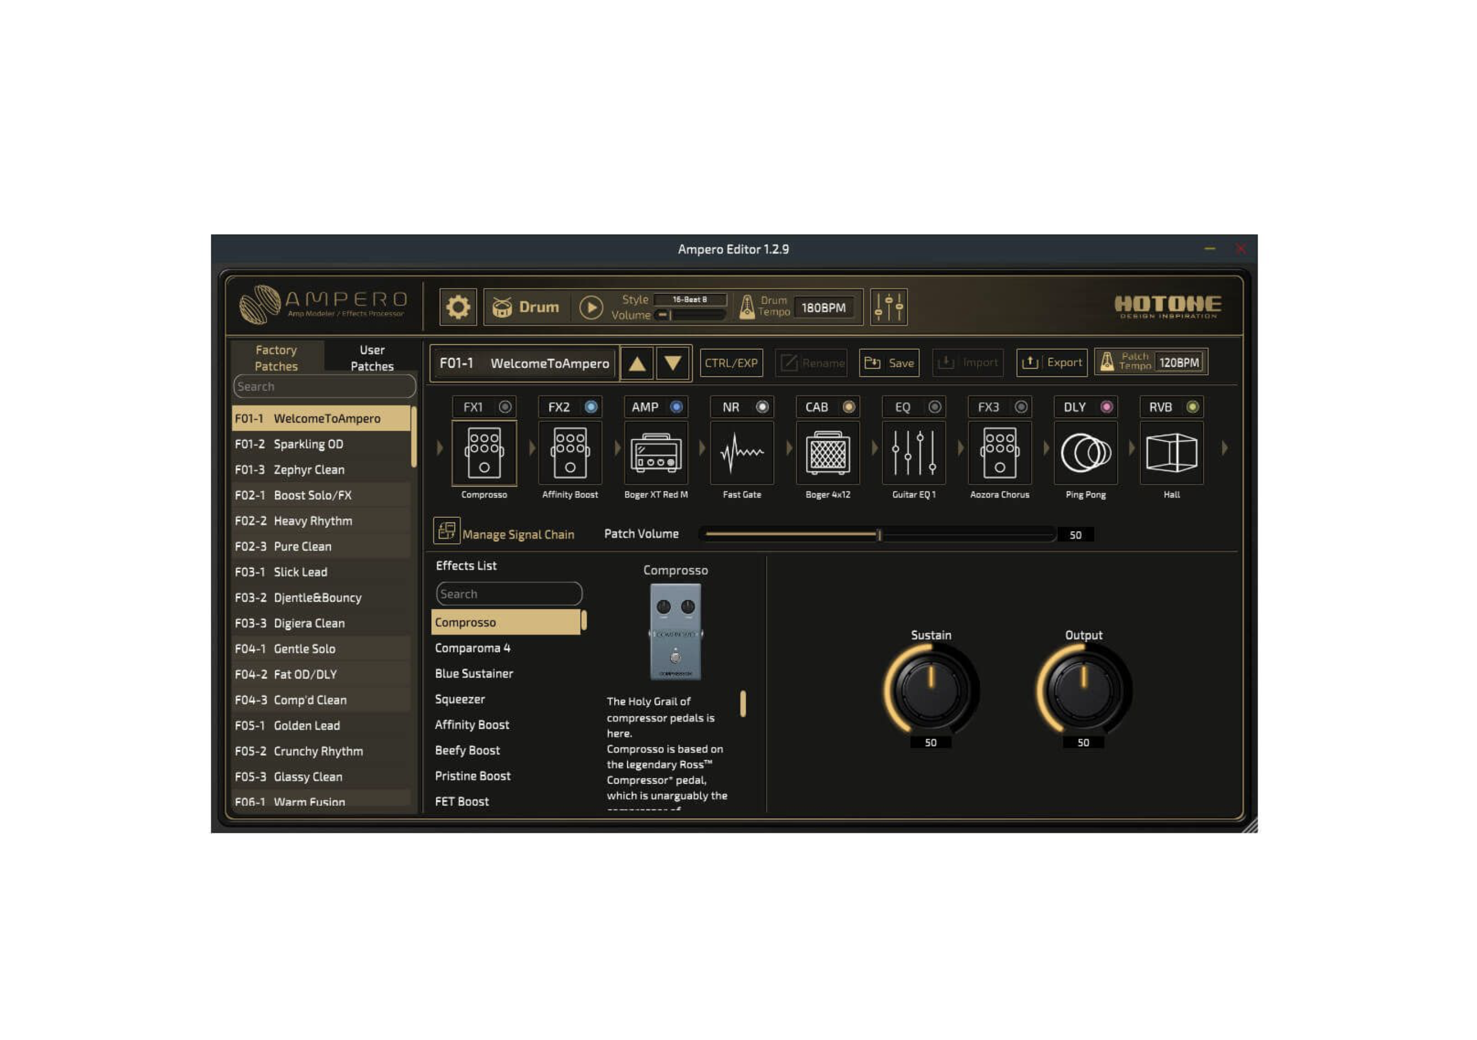Click the chain arrow after the RVB slot
1477x1040 pixels.
[1225, 448]
